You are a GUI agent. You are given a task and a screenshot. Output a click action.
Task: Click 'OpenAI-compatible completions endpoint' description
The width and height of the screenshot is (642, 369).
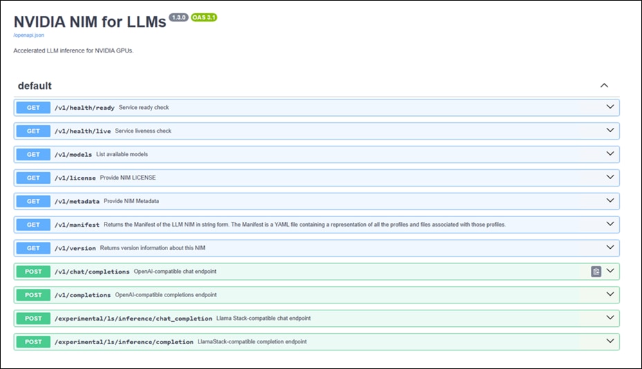click(x=166, y=294)
